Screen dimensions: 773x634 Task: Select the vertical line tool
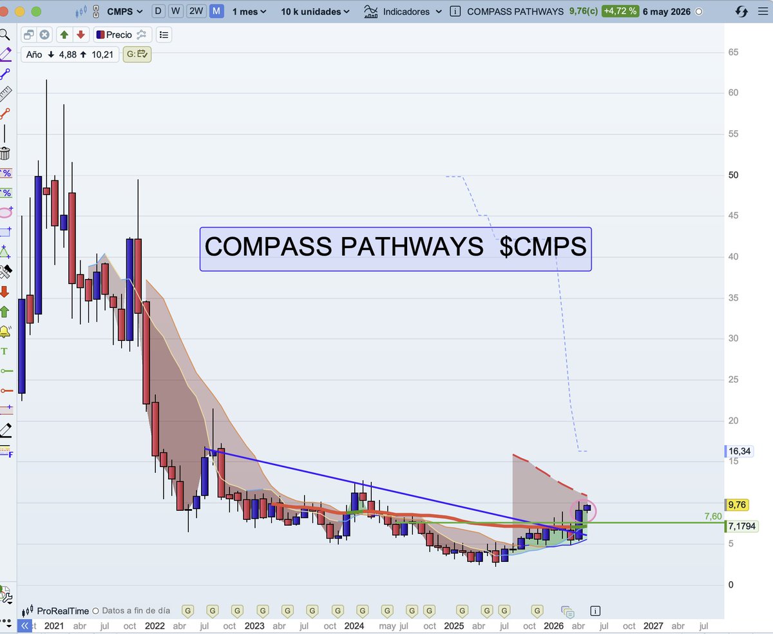[5, 133]
